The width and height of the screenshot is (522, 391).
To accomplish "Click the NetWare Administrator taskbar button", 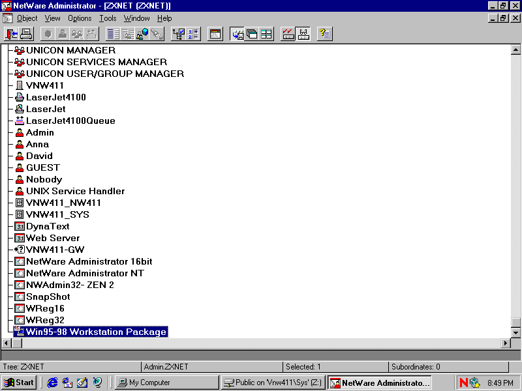I will click(380, 383).
